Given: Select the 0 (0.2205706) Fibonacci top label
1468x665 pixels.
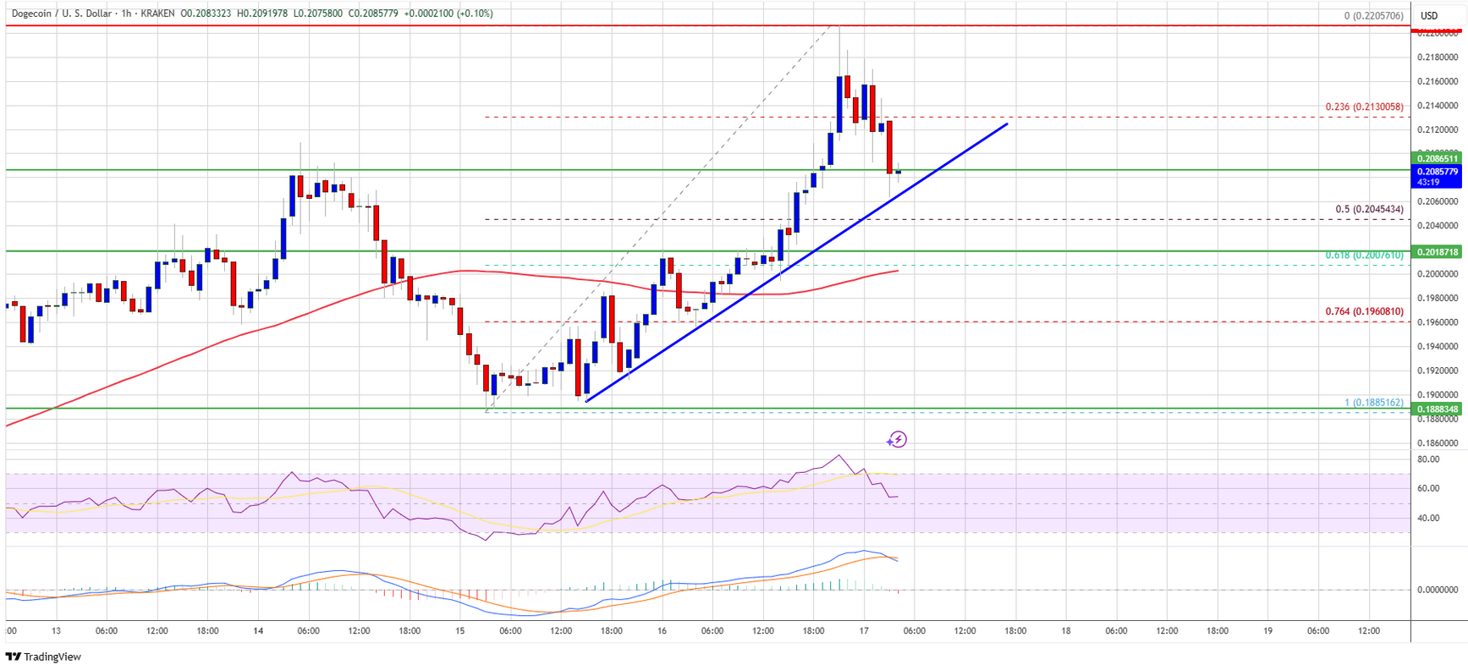Looking at the screenshot, I should click(x=1374, y=15).
